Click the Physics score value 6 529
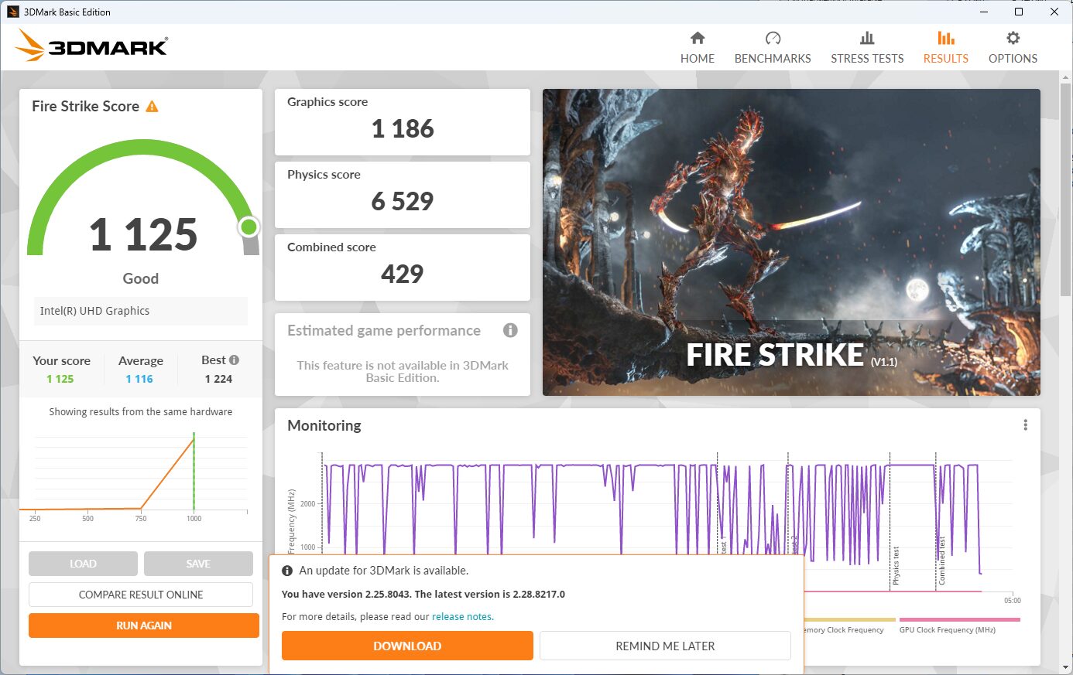This screenshot has width=1073, height=675. [403, 201]
